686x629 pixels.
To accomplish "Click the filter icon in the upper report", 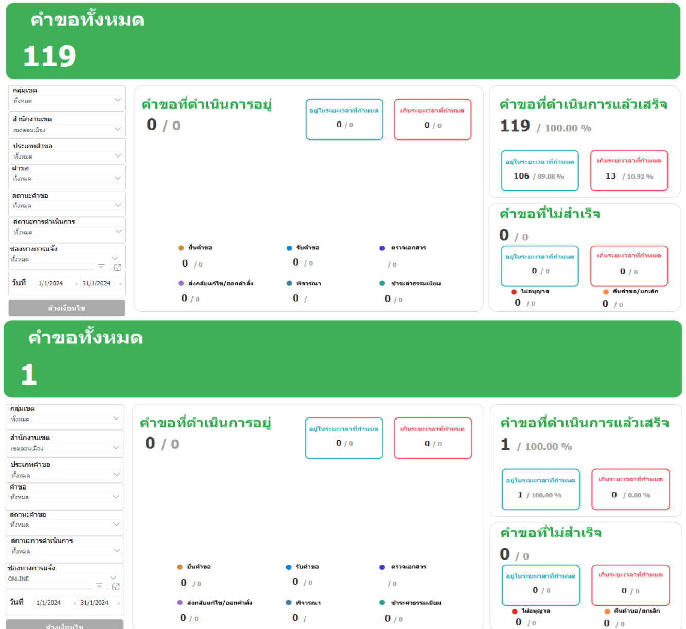I will point(101,267).
